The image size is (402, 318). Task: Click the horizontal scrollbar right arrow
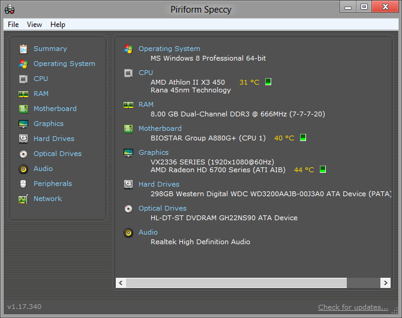point(386,282)
